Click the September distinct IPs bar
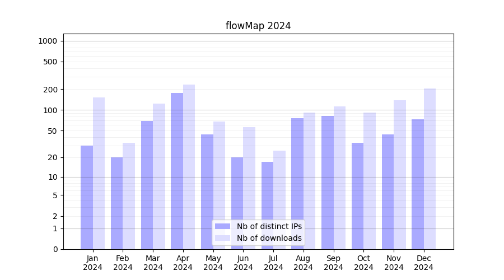Screen dimensions: 504x280 (x=328, y=183)
